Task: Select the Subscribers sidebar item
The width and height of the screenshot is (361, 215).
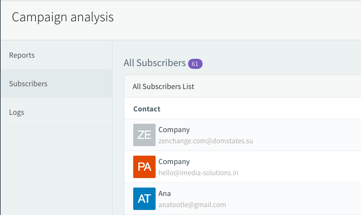Action: pos(57,83)
